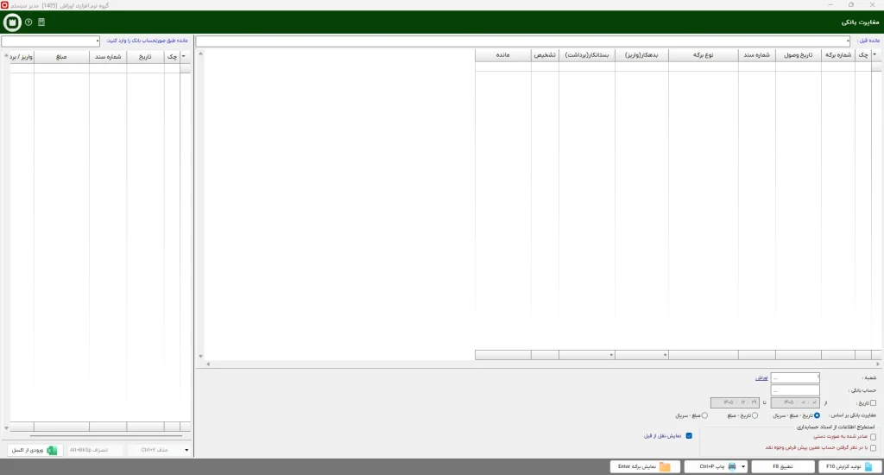This screenshot has width=884, height=475.
Task: Expand dropdown arrow next to حذف Ctrl+Y
Action: (186, 450)
